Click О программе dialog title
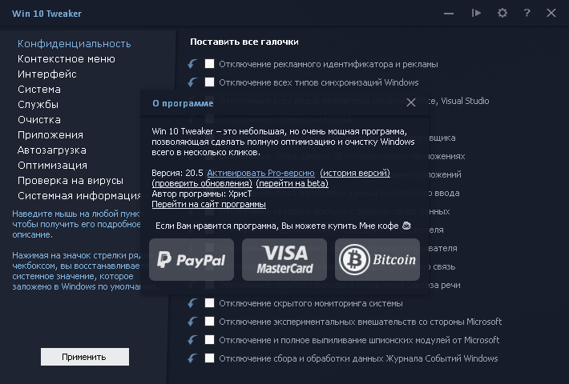 click(x=183, y=103)
